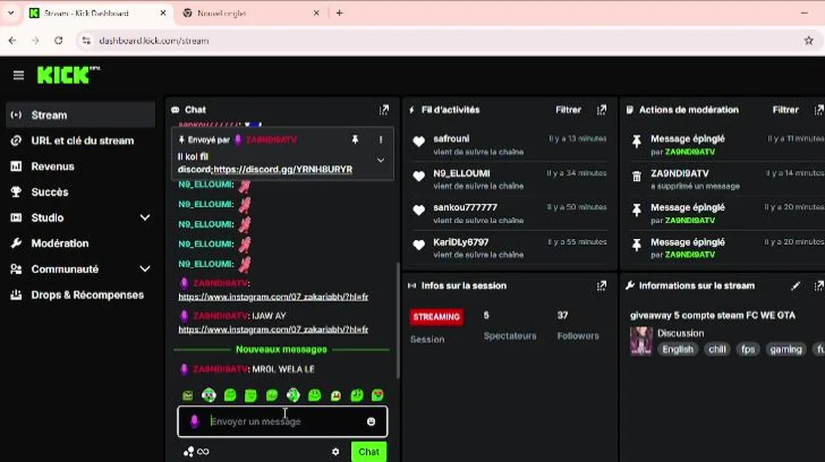
Task: Click the second quick emote in row
Action: (x=209, y=395)
